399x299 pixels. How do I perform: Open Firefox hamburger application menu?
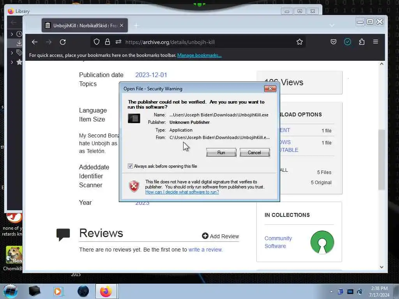click(376, 42)
